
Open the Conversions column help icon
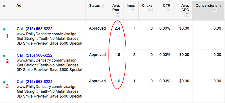point(215,10)
